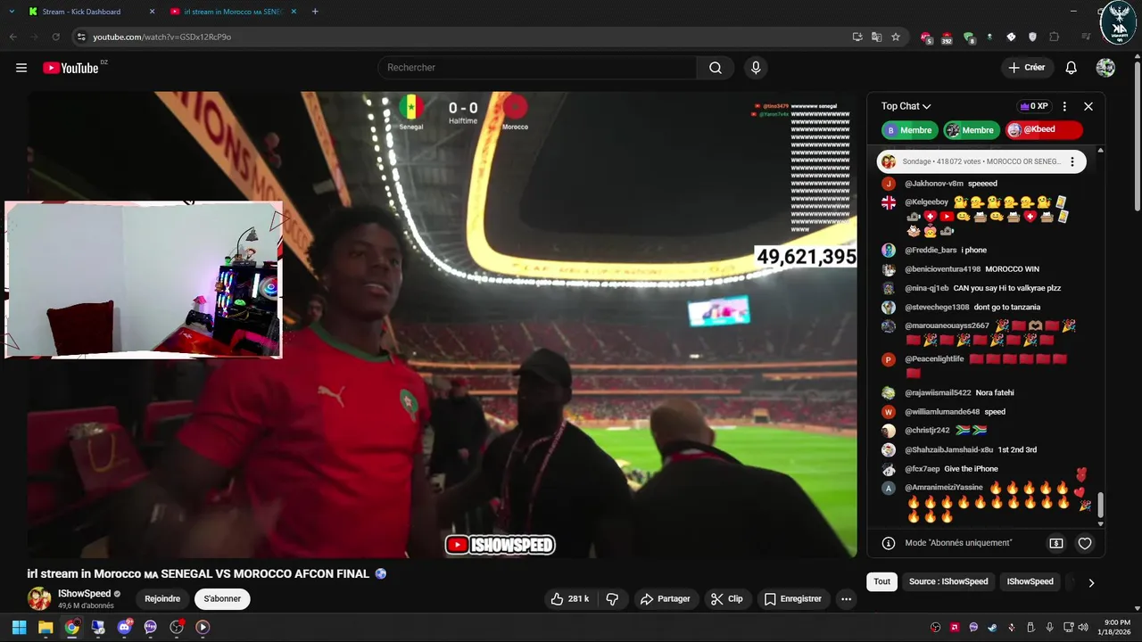
Task: Start voice search with microphone icon
Action: point(756,68)
